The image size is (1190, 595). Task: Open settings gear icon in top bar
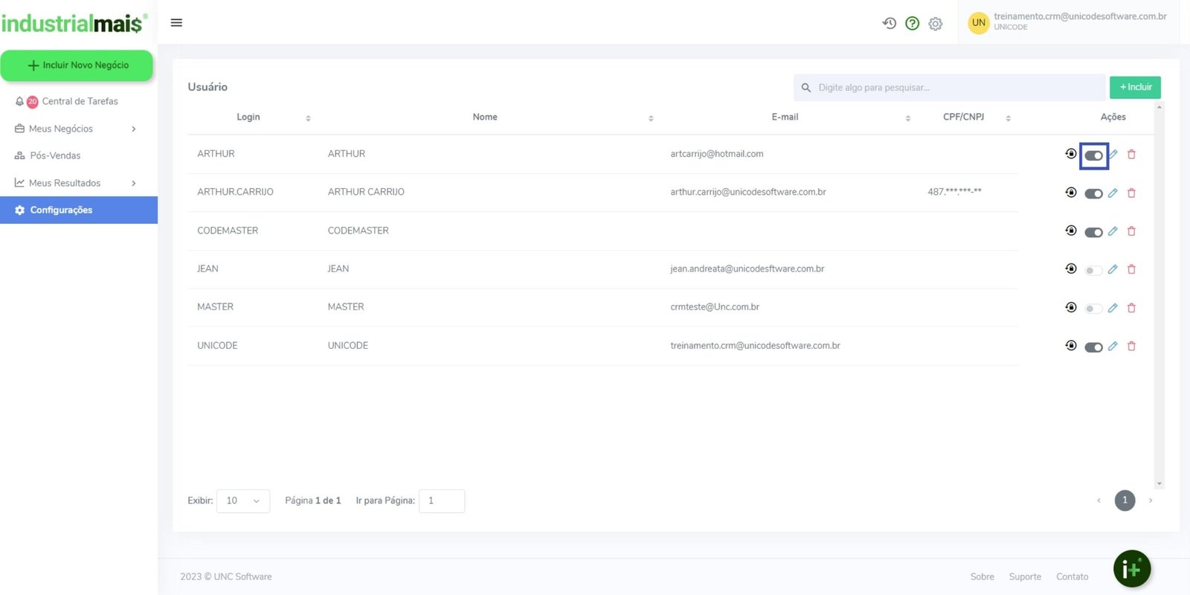(x=936, y=24)
